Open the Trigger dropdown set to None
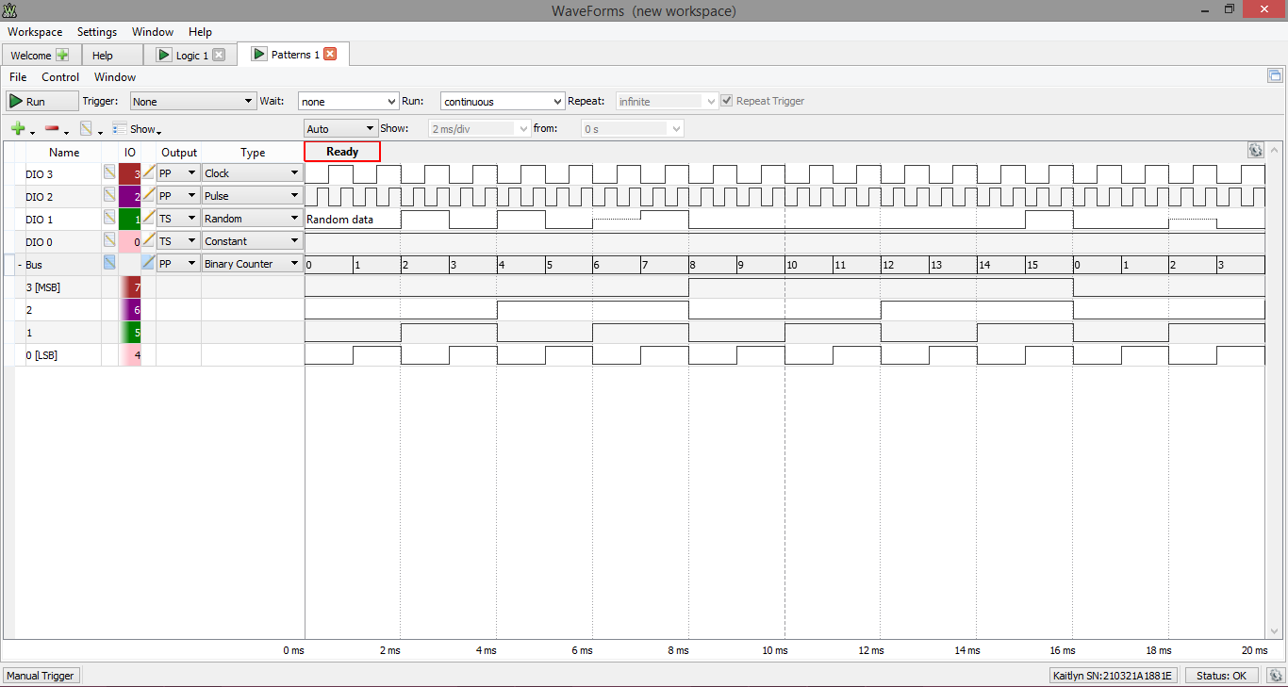1288x687 pixels. (193, 101)
